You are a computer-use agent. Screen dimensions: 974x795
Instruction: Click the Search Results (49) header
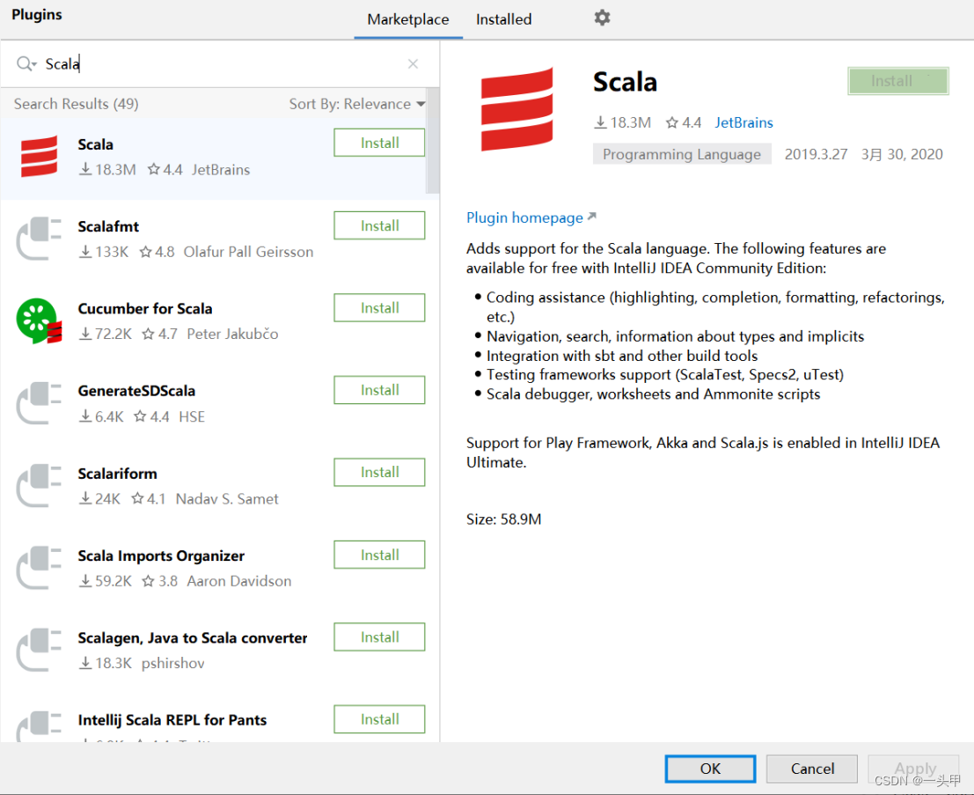coord(77,104)
